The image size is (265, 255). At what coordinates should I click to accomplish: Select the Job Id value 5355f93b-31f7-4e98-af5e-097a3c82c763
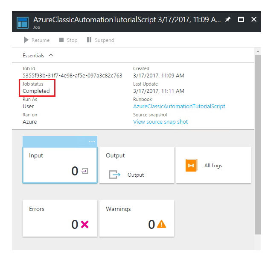click(73, 76)
